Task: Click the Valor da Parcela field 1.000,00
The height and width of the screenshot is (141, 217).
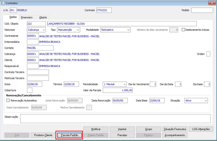Action: click(x=118, y=90)
